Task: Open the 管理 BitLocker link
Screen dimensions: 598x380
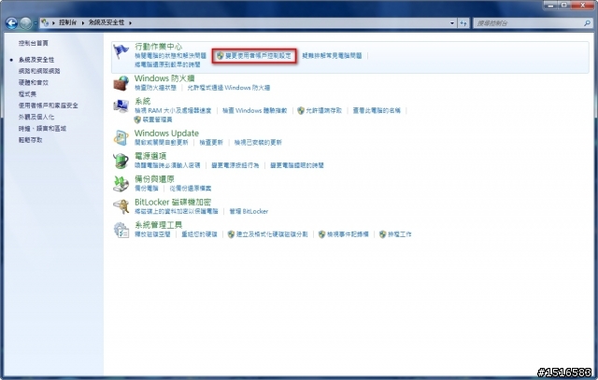Action: [x=249, y=211]
